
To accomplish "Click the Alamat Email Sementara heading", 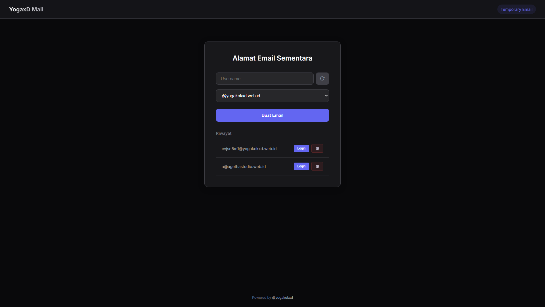I will (x=272, y=58).
